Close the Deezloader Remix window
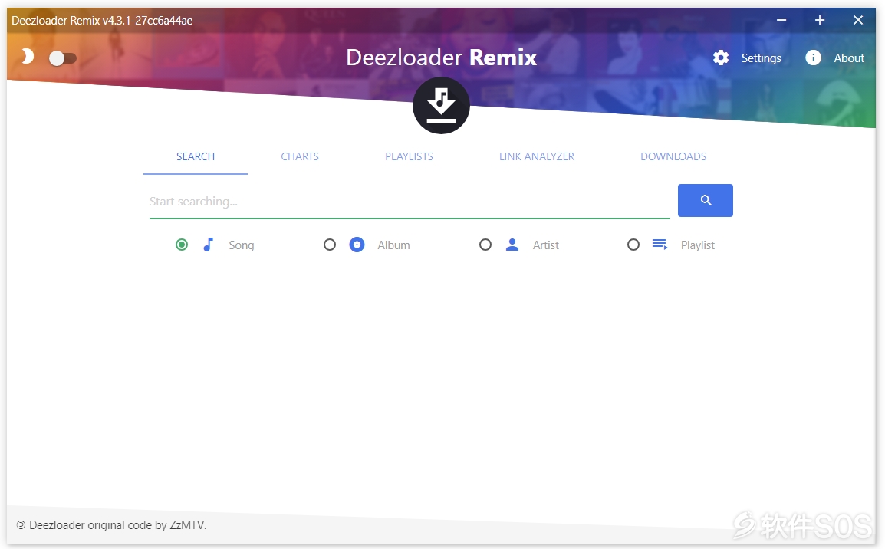Viewport: 885px width, 549px height. [858, 20]
